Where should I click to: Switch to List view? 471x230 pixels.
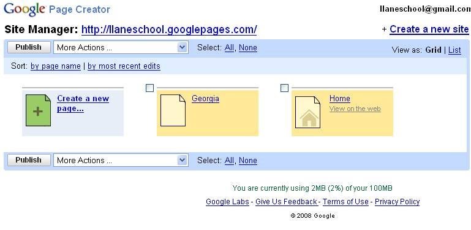[454, 50]
